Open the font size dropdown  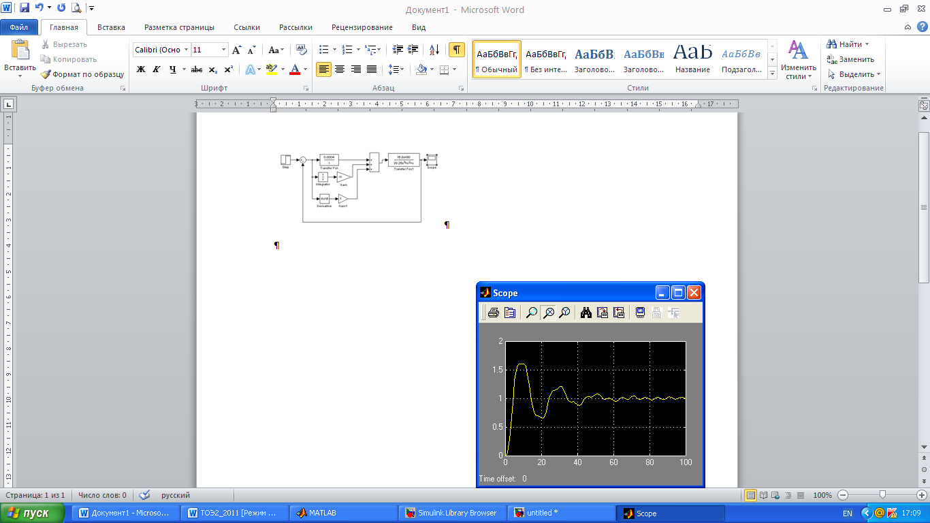click(223, 50)
